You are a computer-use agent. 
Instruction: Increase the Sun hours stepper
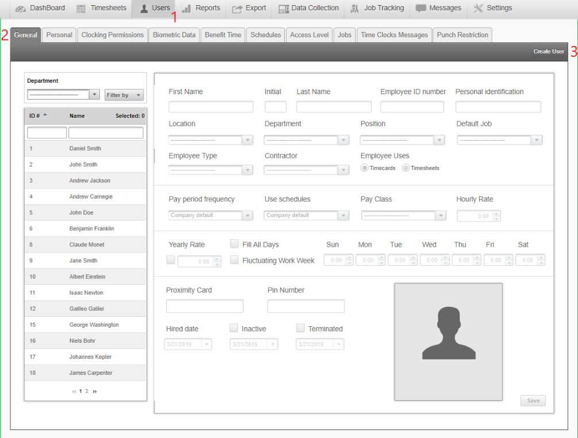349,257
